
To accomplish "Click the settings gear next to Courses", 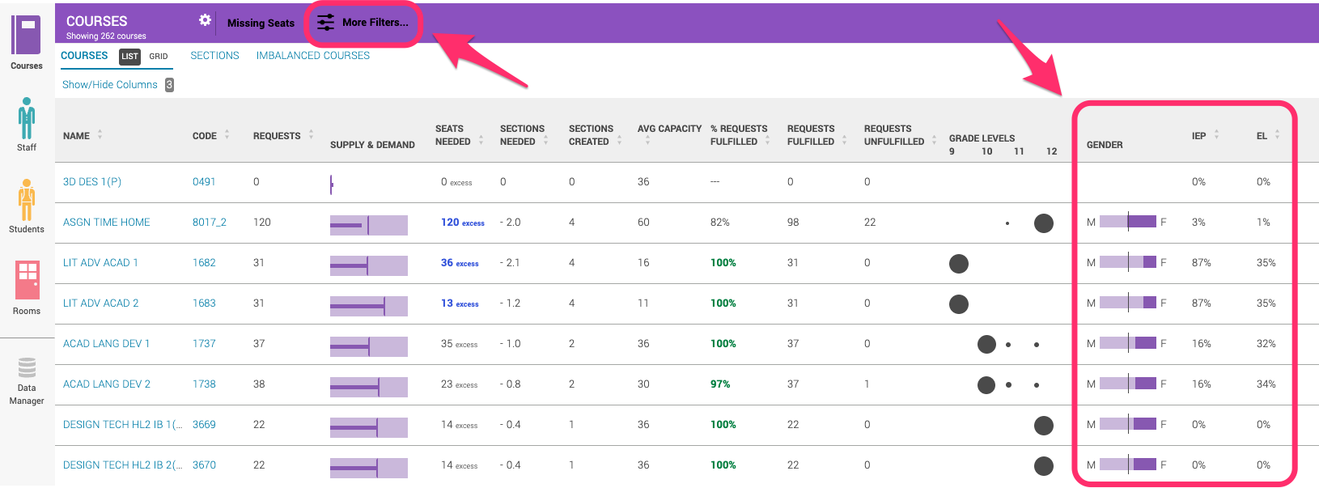I will (x=205, y=20).
